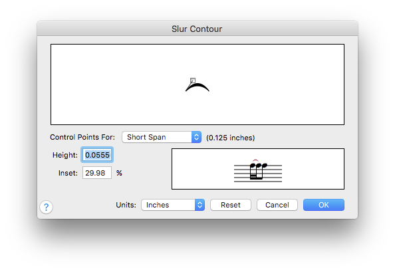
Task: Select the square control point handle on slur
Action: pos(193,80)
